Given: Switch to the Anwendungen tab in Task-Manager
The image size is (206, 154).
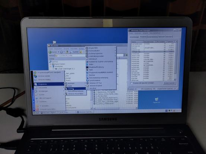Looking at the screenshot, I should [x=134, y=37].
